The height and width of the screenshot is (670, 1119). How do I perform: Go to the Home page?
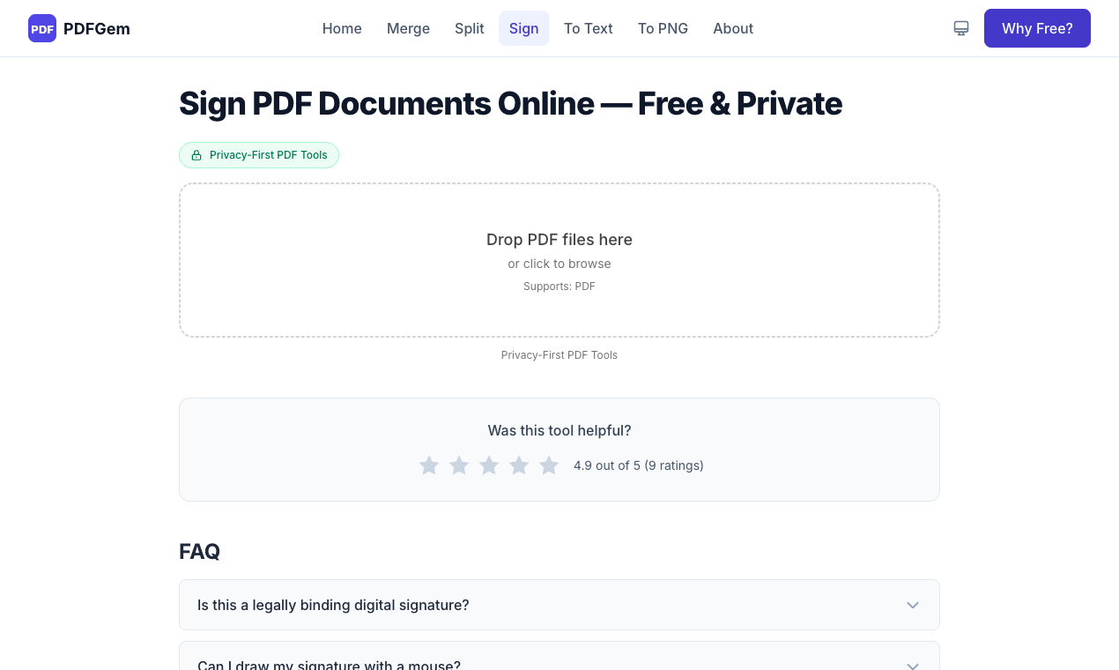(342, 28)
